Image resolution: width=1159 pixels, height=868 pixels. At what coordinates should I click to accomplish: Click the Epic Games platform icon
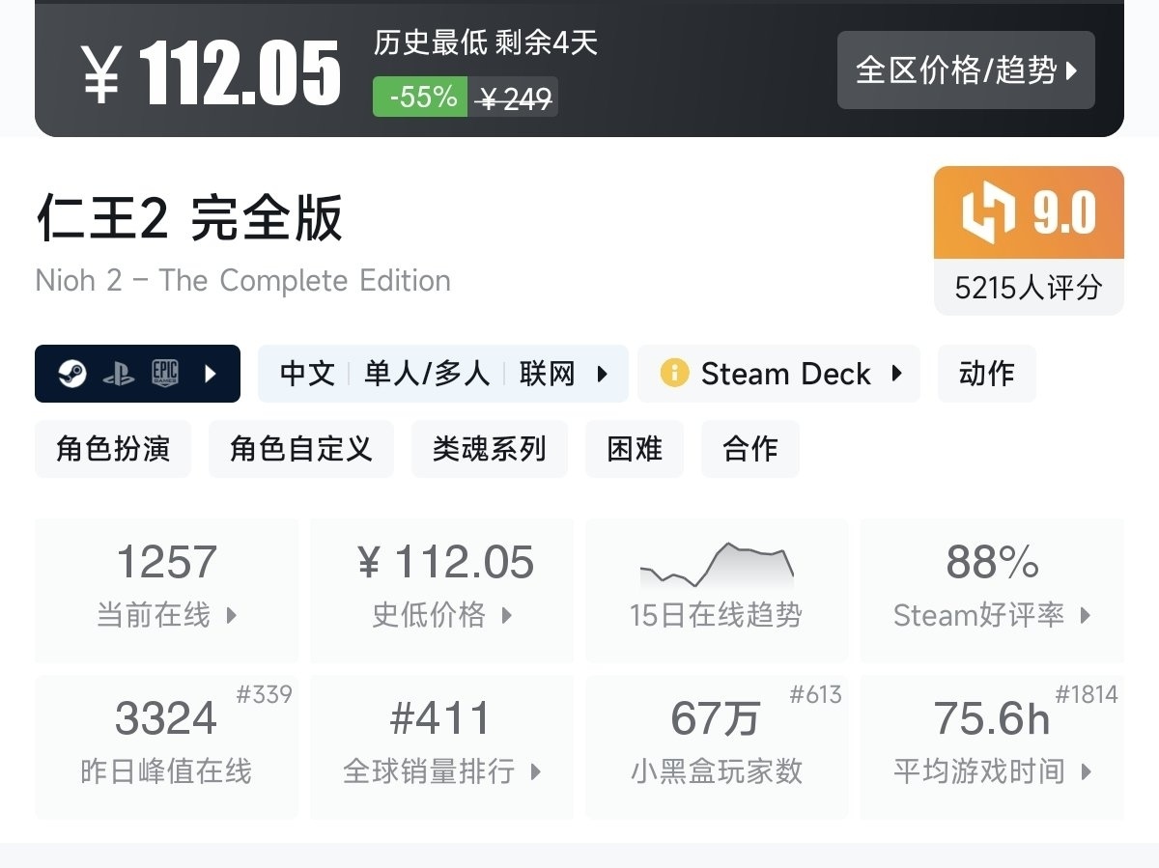click(165, 374)
